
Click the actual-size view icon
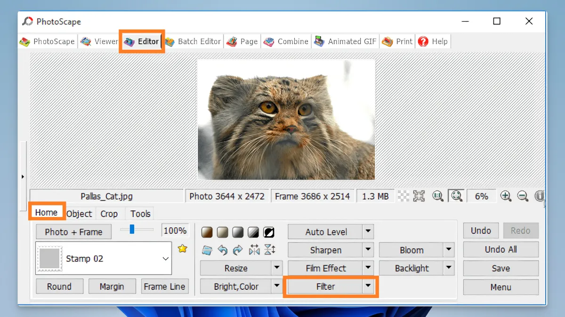tap(438, 196)
